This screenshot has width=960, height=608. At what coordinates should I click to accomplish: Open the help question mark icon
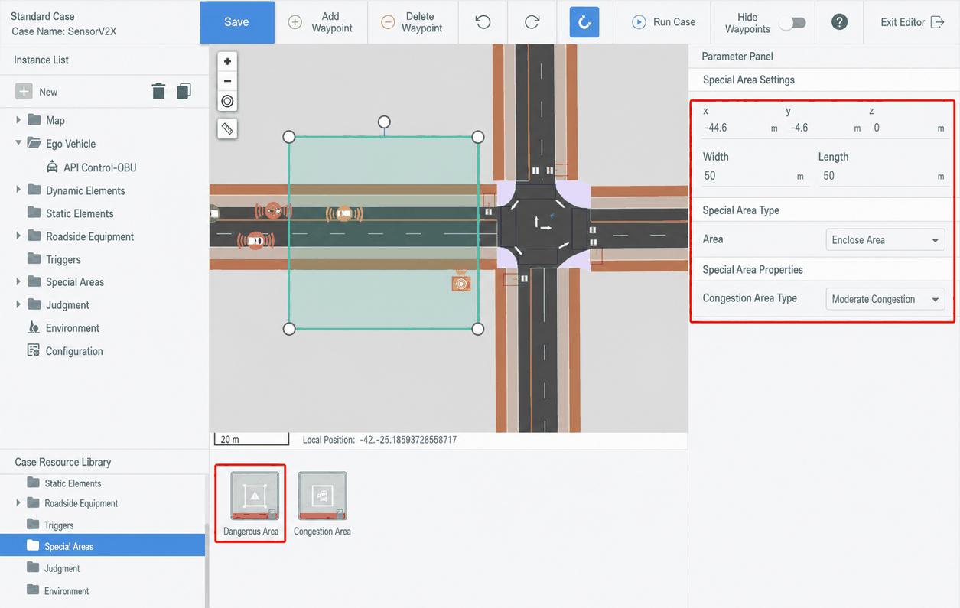(x=839, y=22)
